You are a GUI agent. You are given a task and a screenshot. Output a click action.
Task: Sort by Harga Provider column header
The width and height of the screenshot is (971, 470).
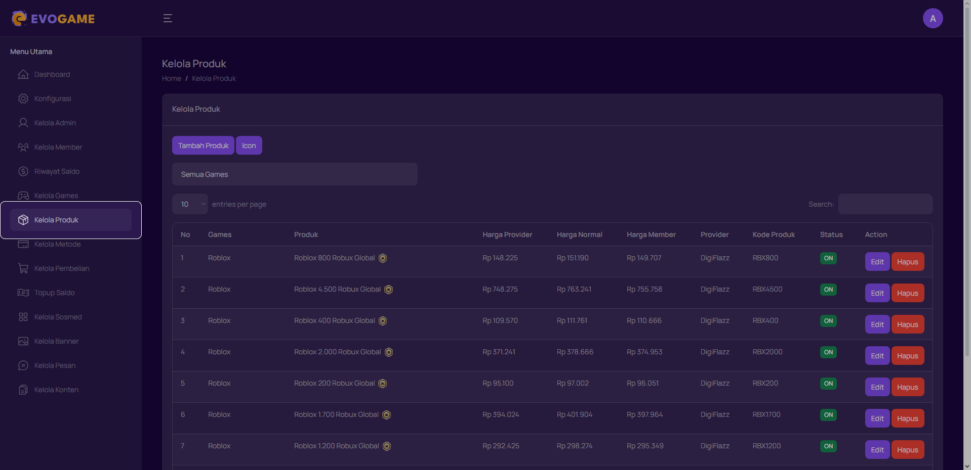click(x=507, y=234)
